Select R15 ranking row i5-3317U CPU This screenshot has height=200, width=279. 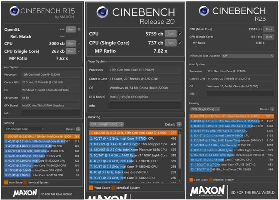pyautogui.click(x=42, y=175)
